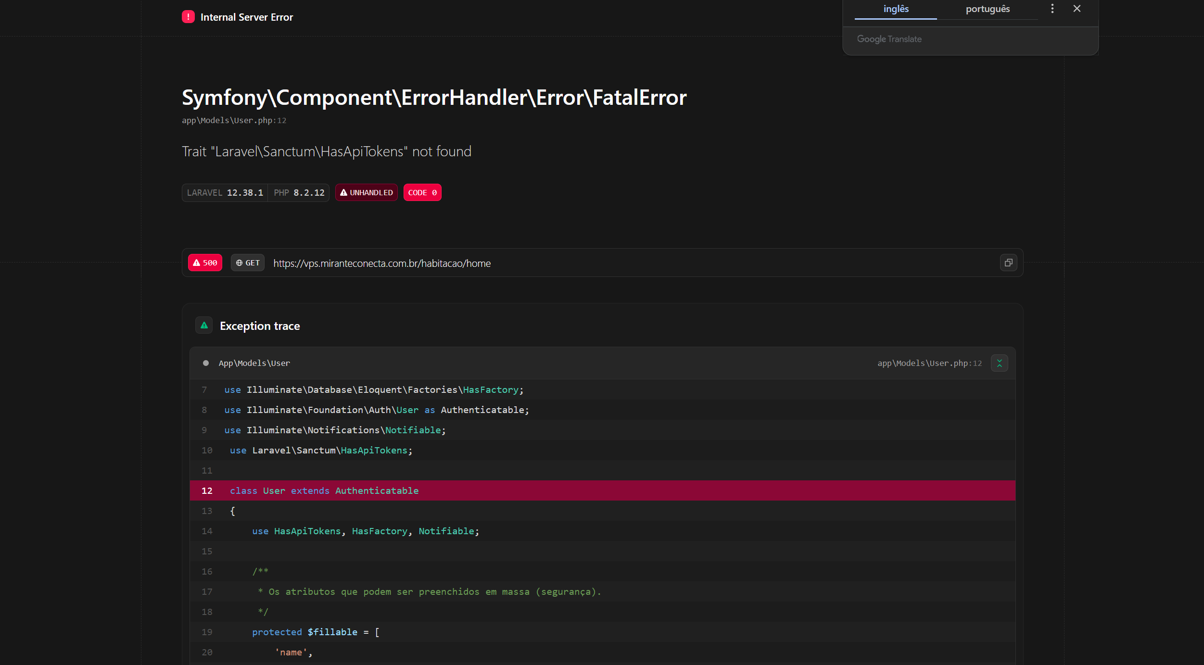
Task: Copy the request URL with copy icon
Action: tap(1008, 263)
